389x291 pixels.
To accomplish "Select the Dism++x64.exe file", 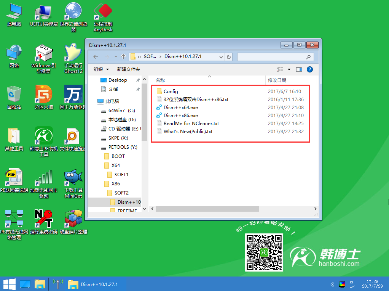I will [x=180, y=107].
